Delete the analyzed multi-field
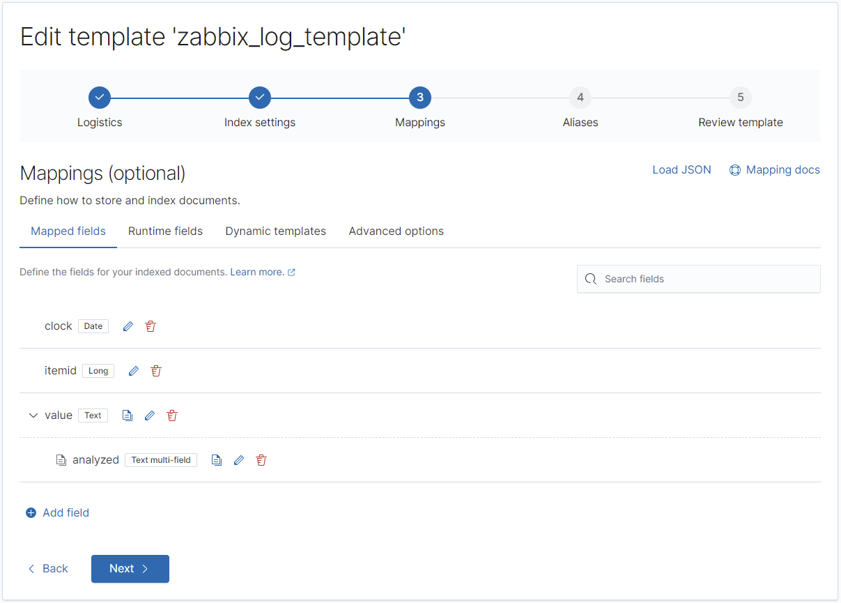This screenshot has width=841, height=603. click(x=261, y=460)
